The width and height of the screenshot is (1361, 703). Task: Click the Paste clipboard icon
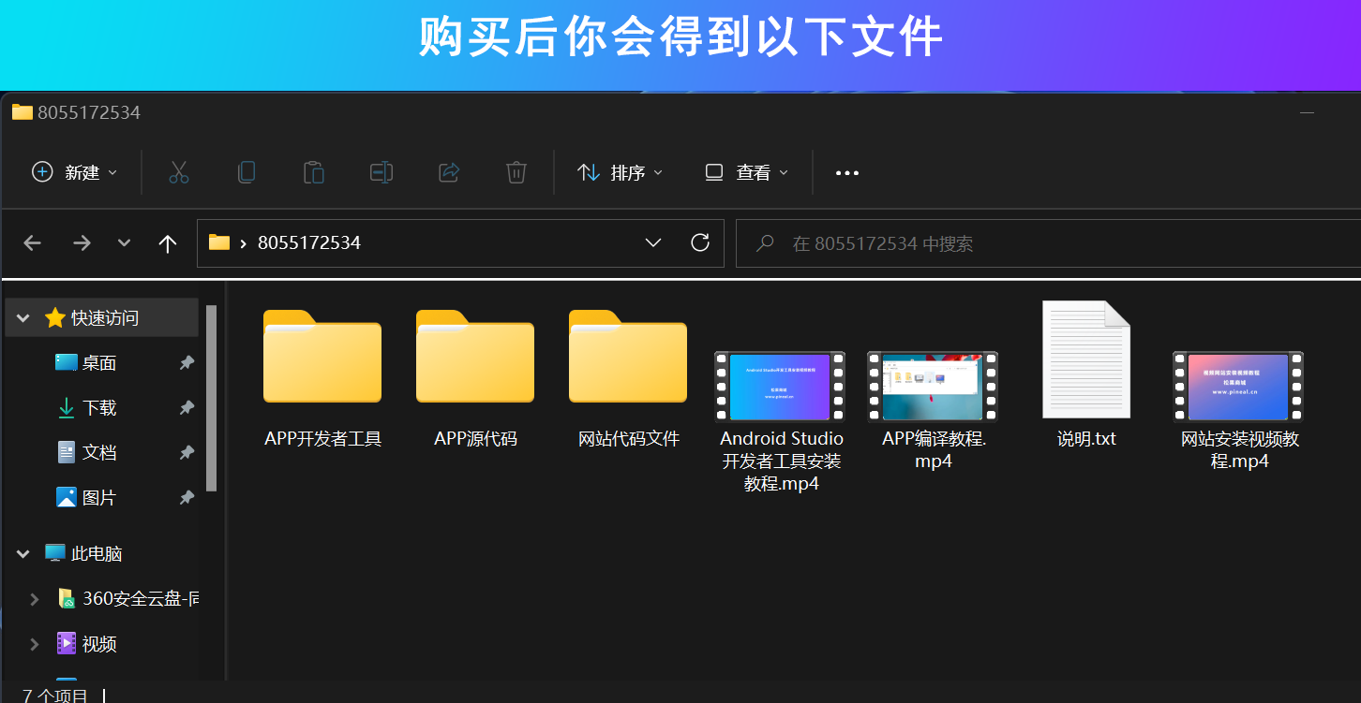(314, 172)
